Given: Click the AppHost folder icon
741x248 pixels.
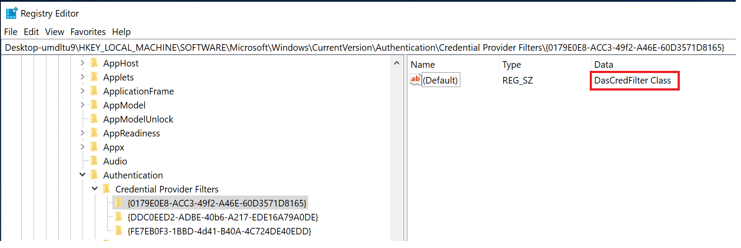Looking at the screenshot, I should [94, 63].
